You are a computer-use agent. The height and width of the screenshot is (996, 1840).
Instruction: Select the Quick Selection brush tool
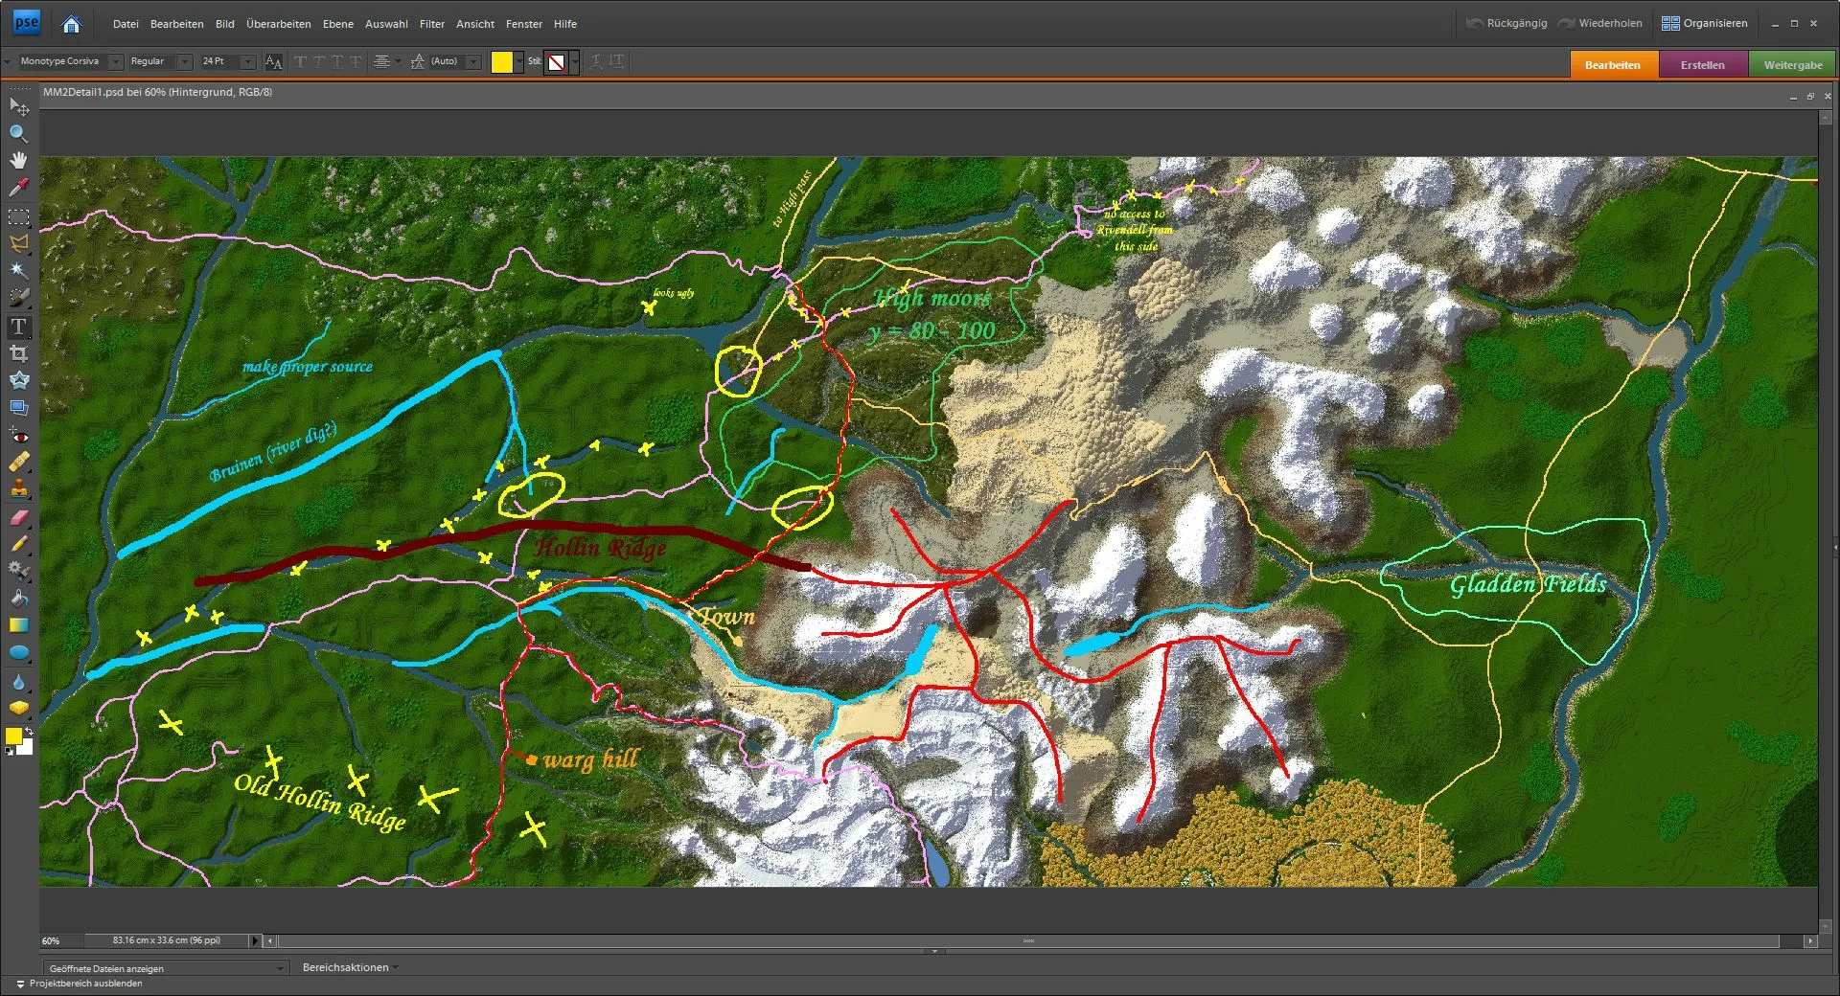(x=19, y=298)
